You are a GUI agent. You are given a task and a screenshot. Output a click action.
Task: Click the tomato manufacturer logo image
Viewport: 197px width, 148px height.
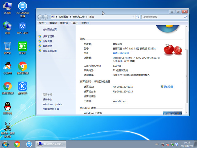click(x=173, y=49)
